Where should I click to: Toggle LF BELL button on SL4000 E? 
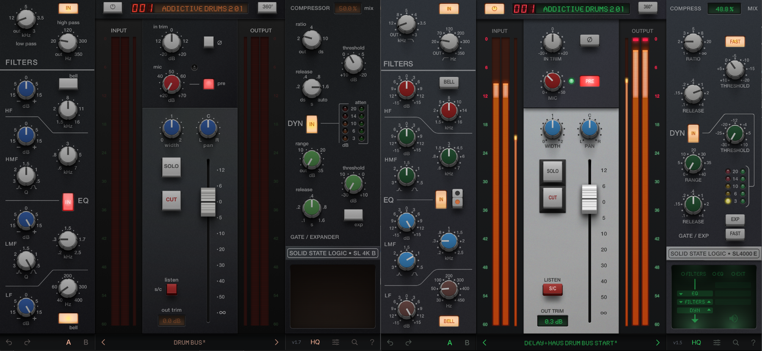449,321
